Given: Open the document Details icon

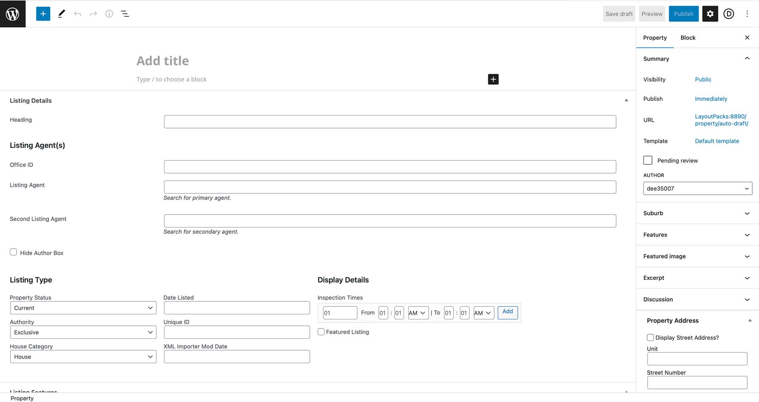Looking at the screenshot, I should pos(109,13).
